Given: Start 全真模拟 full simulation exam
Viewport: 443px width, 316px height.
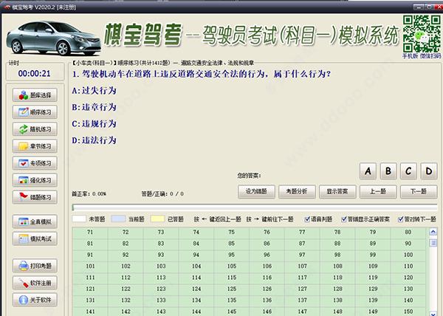Looking at the screenshot, I should tap(35, 222).
